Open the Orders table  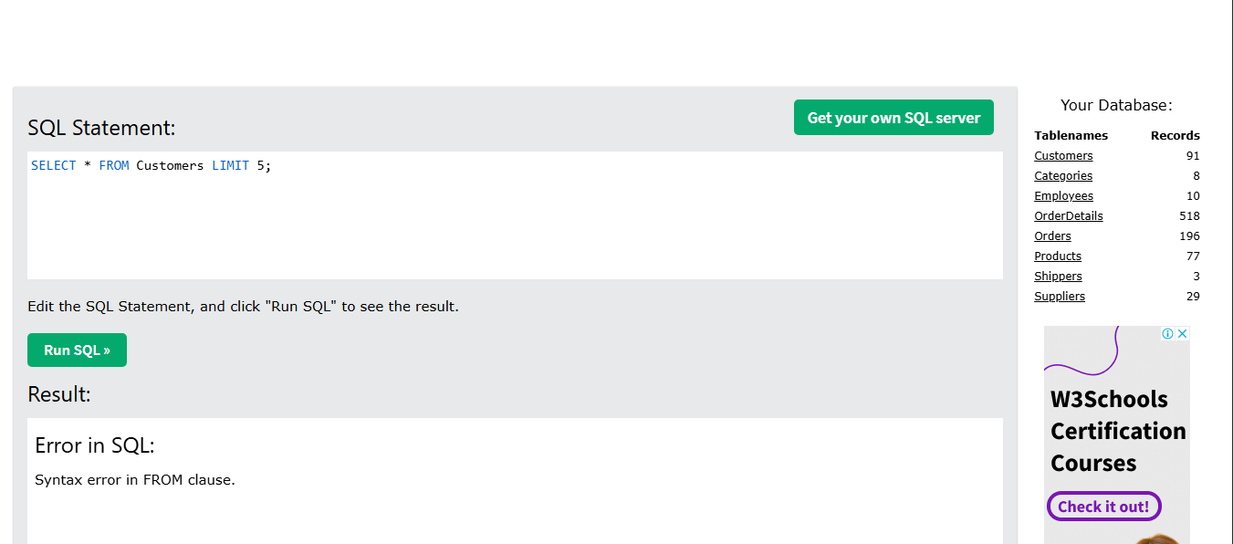[x=1052, y=236]
